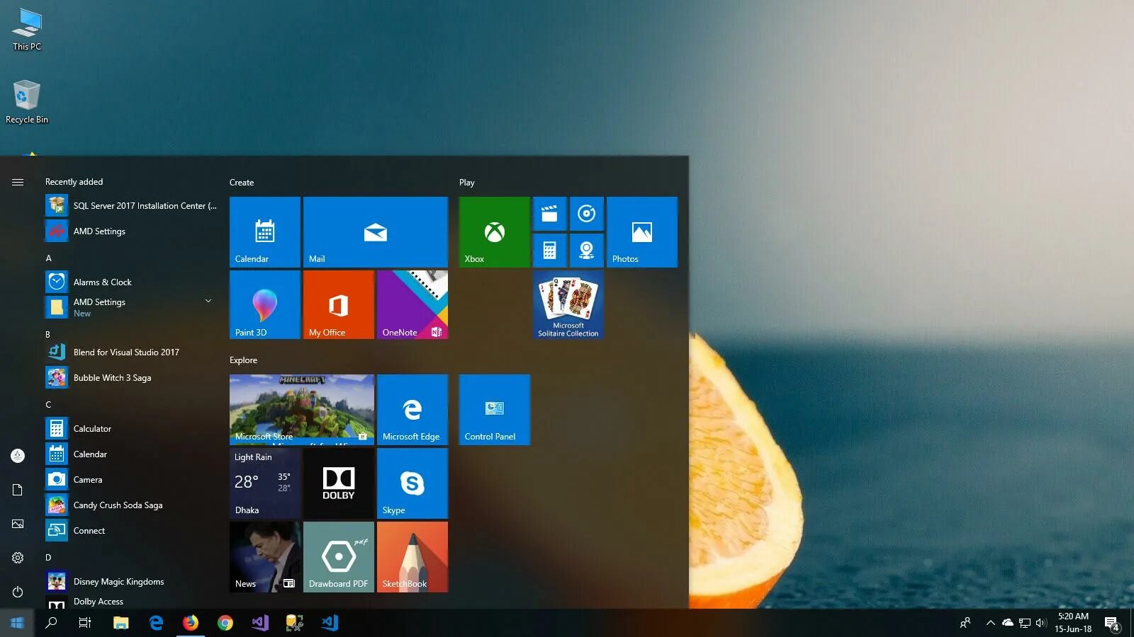
Task: Open Visual Studio Code from taskbar
Action: point(330,623)
